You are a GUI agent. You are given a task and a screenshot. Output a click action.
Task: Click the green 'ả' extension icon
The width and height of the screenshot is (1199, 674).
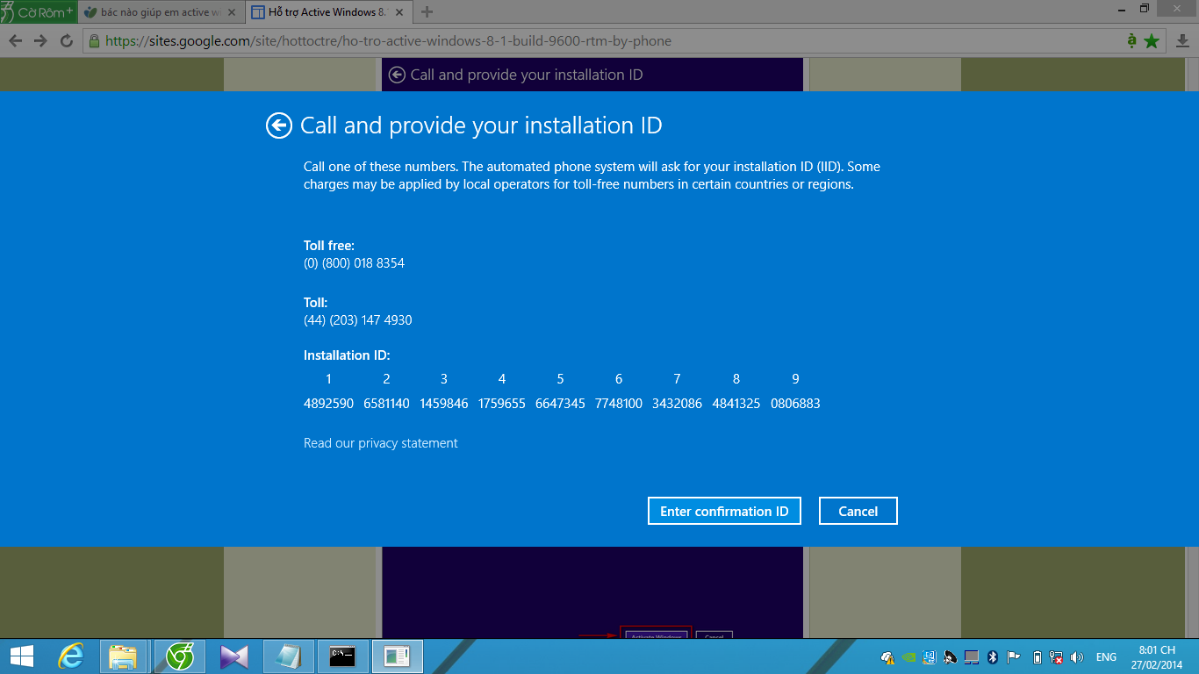[x=1132, y=40]
